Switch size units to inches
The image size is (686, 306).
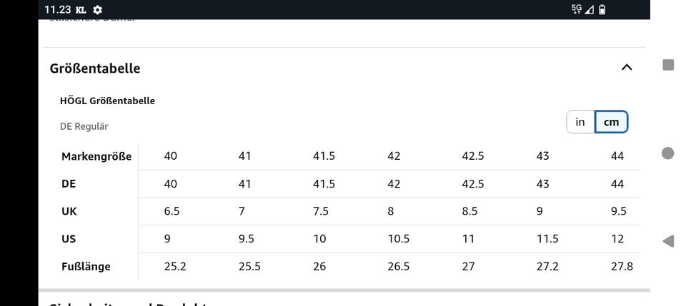point(580,122)
